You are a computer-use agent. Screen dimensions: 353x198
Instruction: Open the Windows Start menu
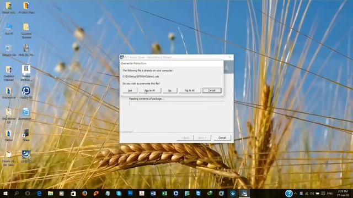[6, 193]
